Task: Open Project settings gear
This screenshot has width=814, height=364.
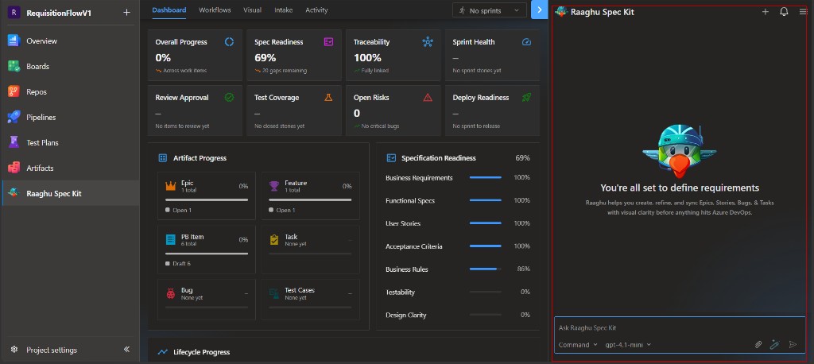Action: pos(14,350)
